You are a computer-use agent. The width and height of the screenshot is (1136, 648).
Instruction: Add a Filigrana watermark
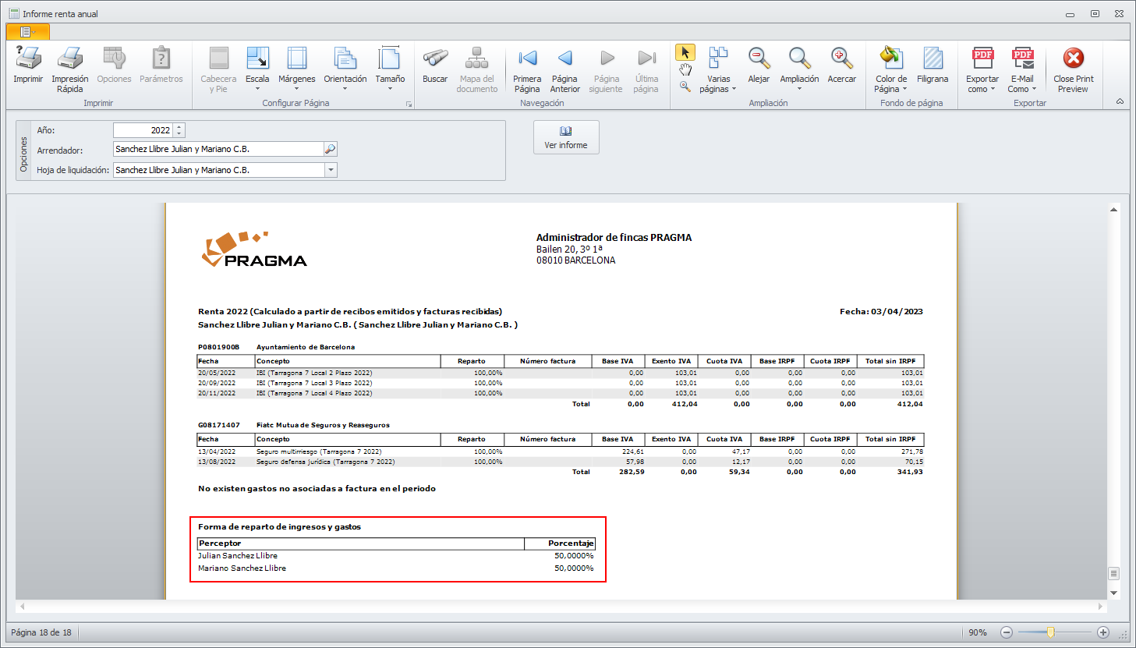(x=933, y=59)
